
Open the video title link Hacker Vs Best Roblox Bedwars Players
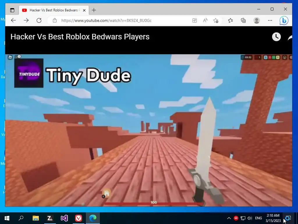(80, 36)
